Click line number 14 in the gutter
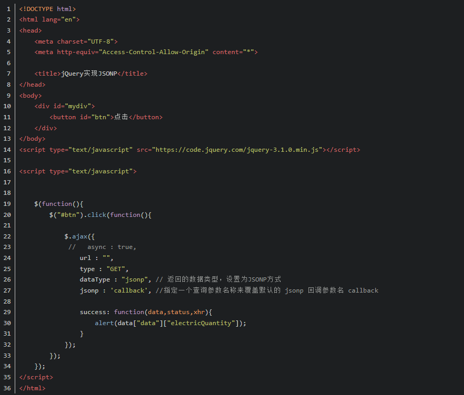 (x=7, y=150)
